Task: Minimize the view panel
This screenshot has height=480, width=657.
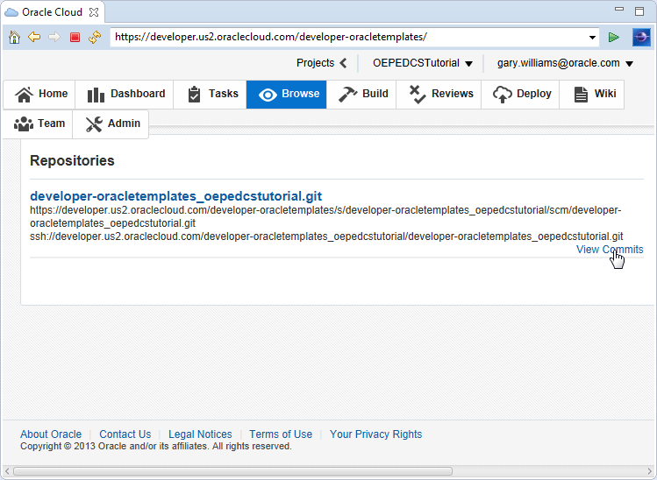Action: (x=619, y=10)
